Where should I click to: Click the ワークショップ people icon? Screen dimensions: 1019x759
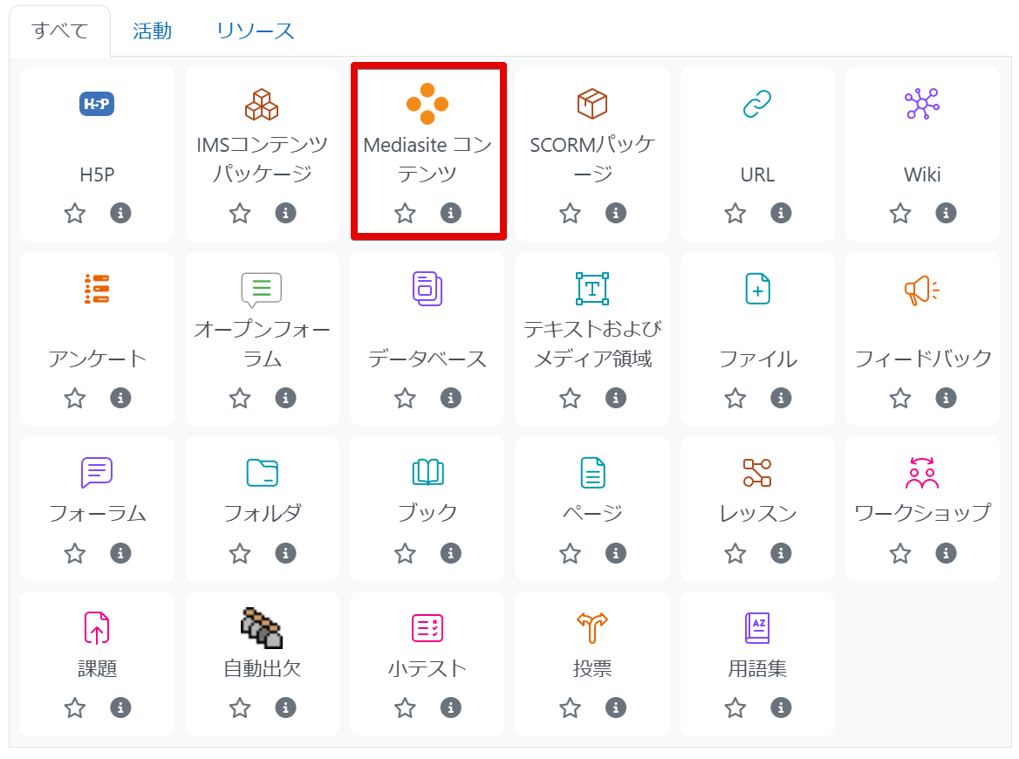pos(922,473)
